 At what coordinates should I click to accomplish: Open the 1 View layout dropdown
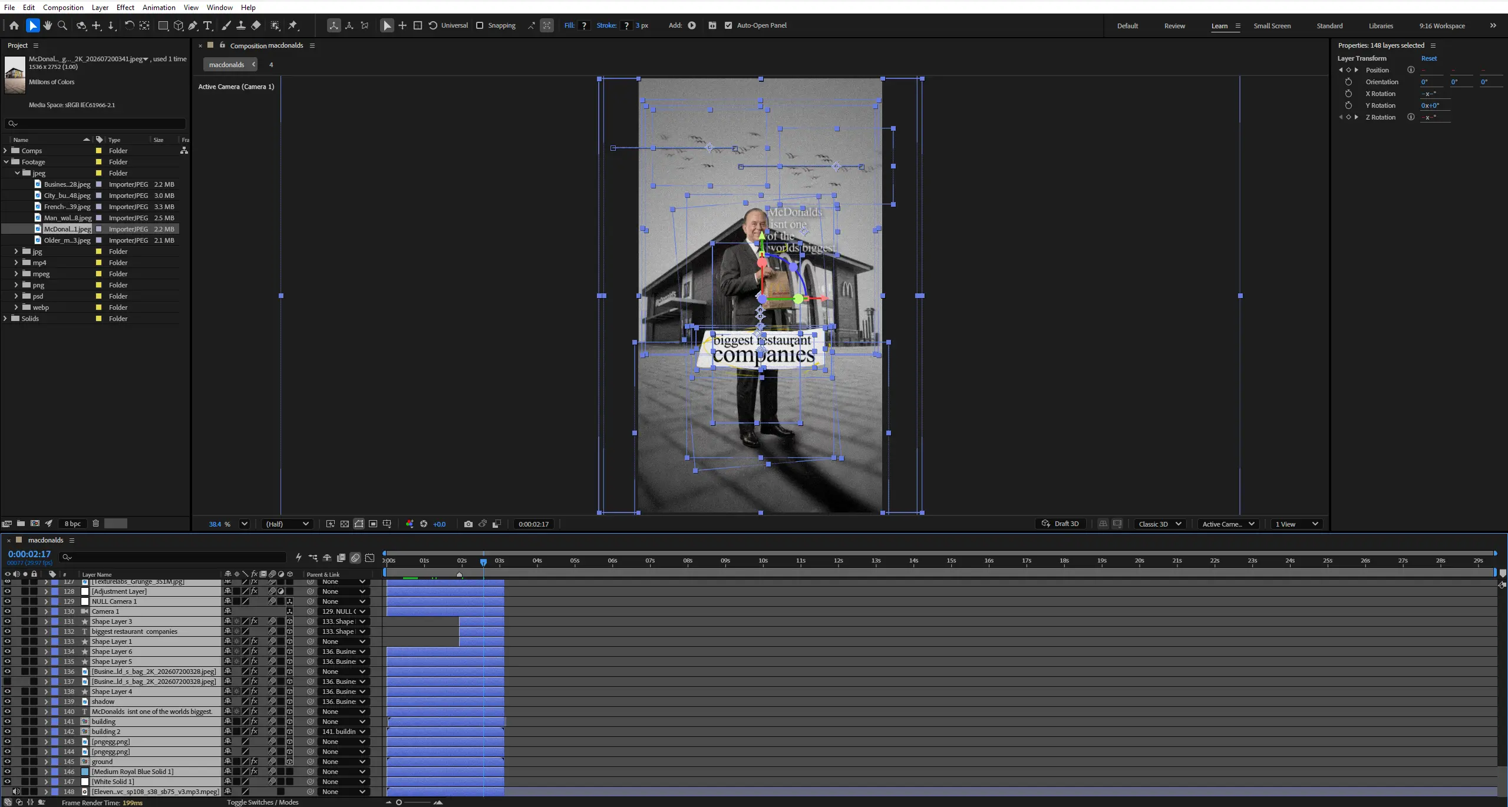(1296, 524)
